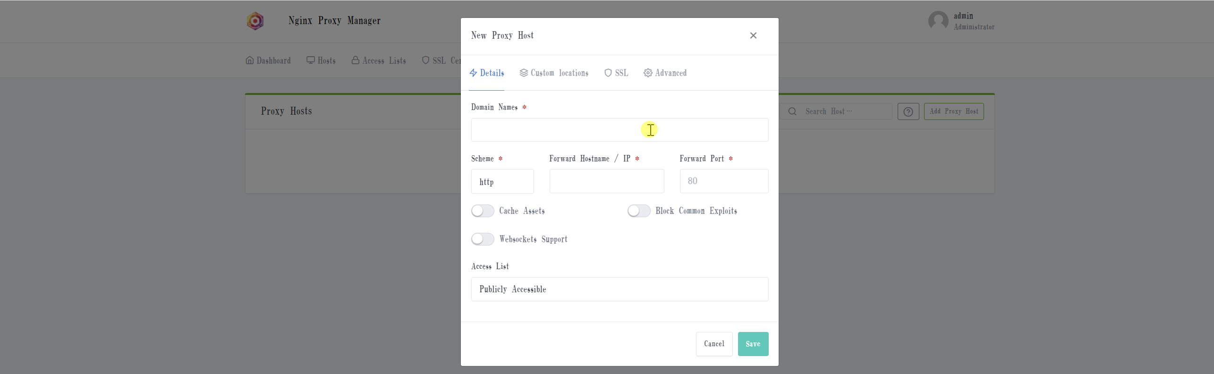
Task: Click the admin user avatar icon
Action: (938, 21)
